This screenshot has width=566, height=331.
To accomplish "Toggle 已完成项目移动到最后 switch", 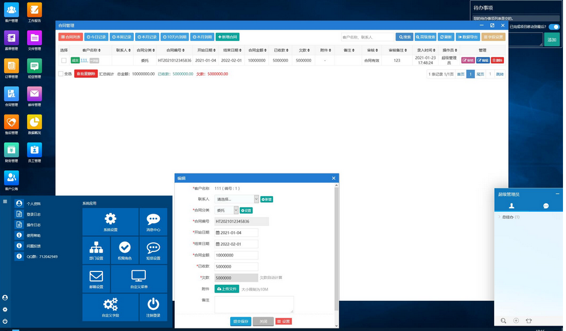I will pyautogui.click(x=554, y=26).
